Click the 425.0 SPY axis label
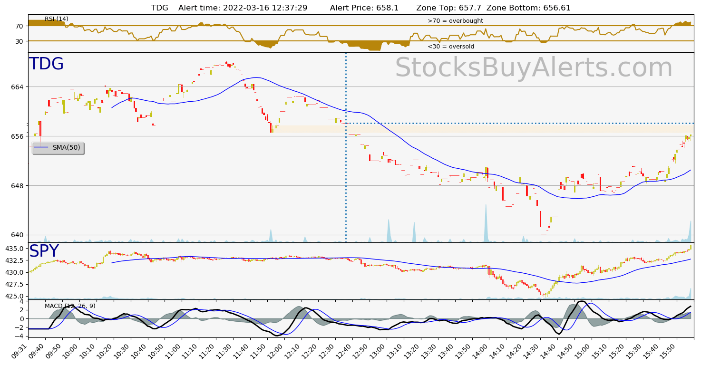Viewport: 701px width, 365px height. click(15, 296)
